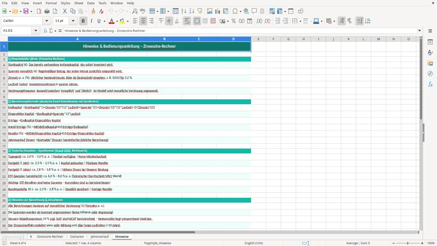Toggle Merge and Center Cells

point(197,21)
